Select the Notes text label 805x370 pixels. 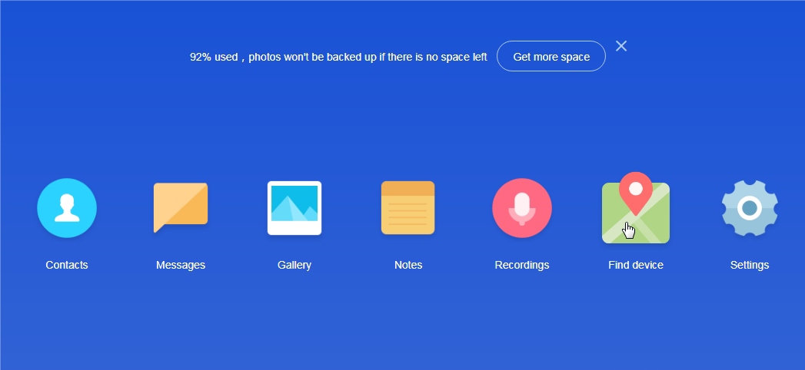(x=408, y=265)
